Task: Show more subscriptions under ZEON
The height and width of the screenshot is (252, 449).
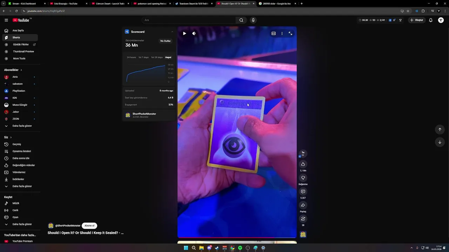Action: [20, 126]
